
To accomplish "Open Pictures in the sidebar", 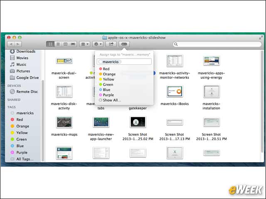I will pos(20,71).
